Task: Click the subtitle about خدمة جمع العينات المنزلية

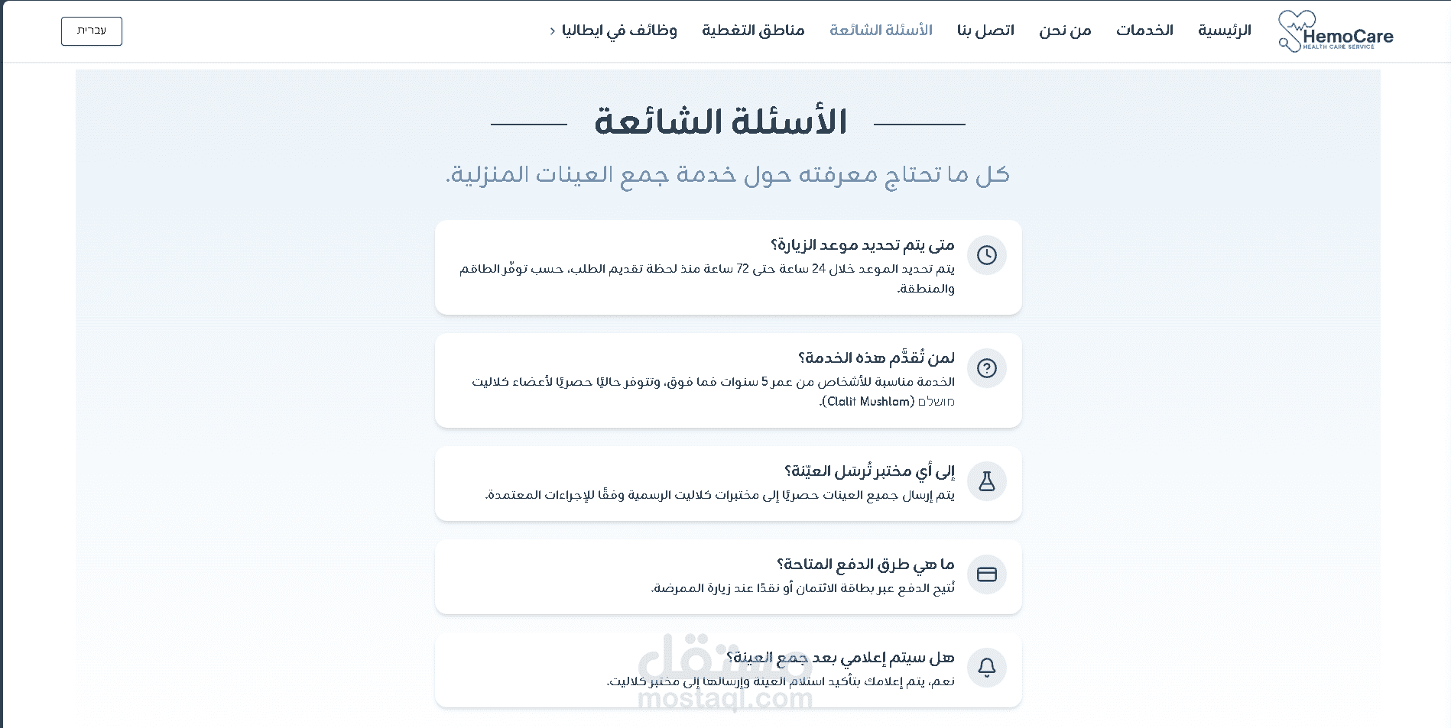Action: tap(728, 175)
